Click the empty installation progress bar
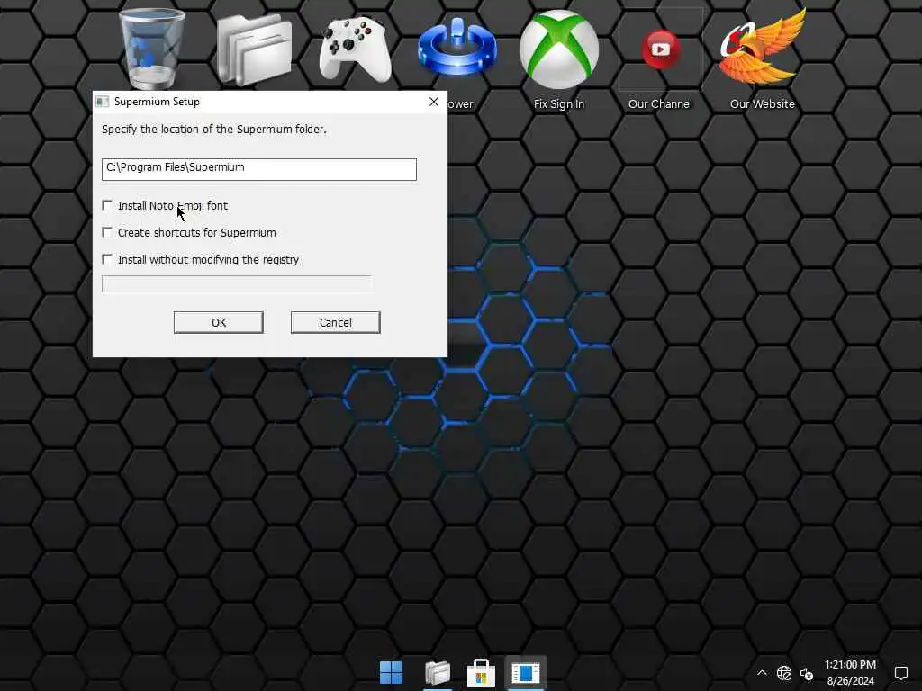 (237, 283)
